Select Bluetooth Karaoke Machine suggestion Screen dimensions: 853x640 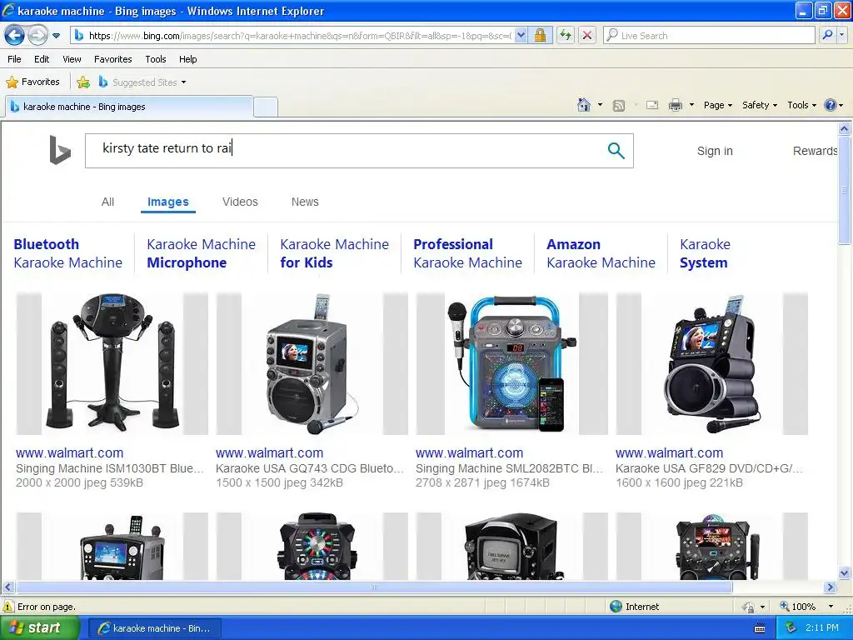[x=68, y=253]
